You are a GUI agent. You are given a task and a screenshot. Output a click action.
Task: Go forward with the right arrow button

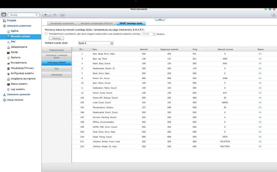tap(54, 15)
